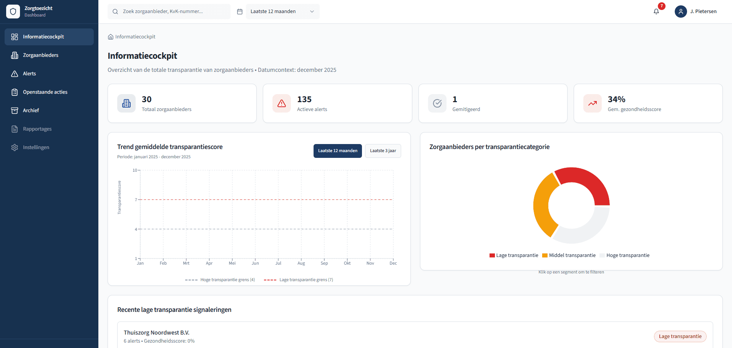Click the breadcrumb home icon
The height and width of the screenshot is (348, 732).
pos(111,37)
